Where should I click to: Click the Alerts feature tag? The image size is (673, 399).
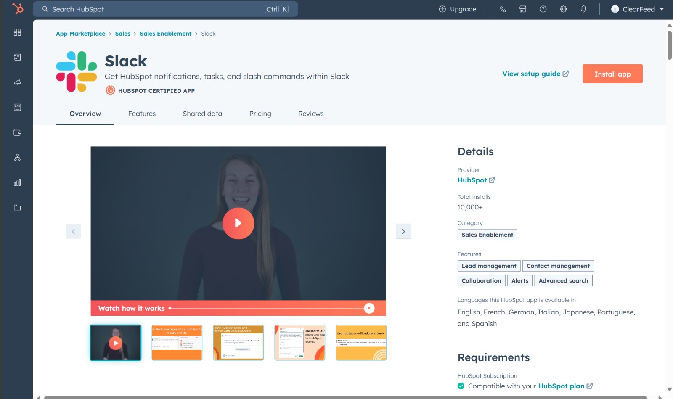click(520, 280)
